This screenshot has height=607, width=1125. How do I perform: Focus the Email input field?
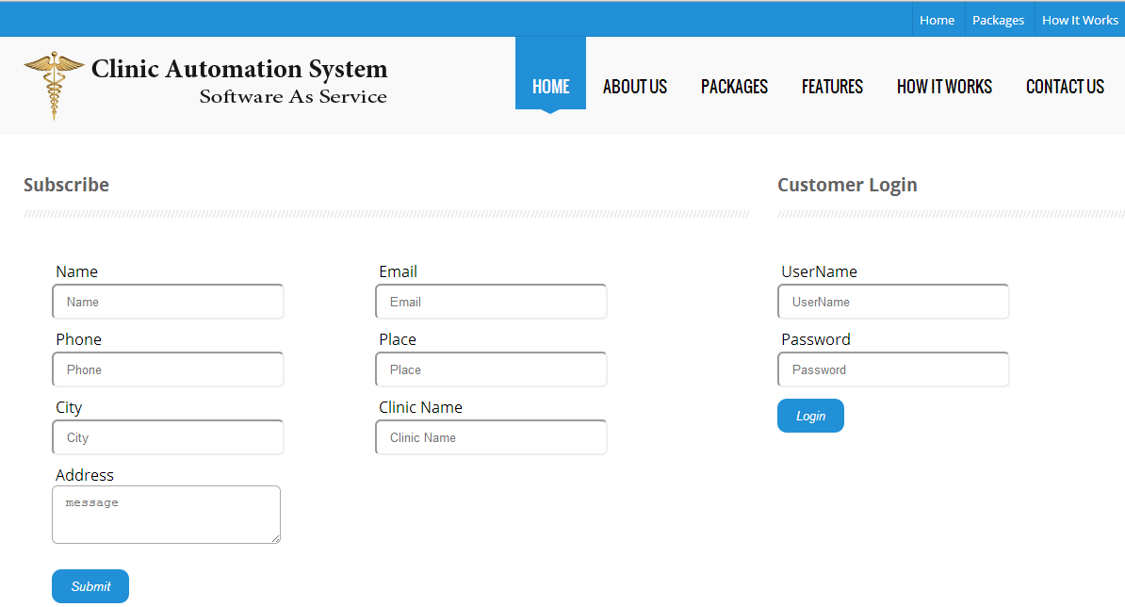pos(491,302)
